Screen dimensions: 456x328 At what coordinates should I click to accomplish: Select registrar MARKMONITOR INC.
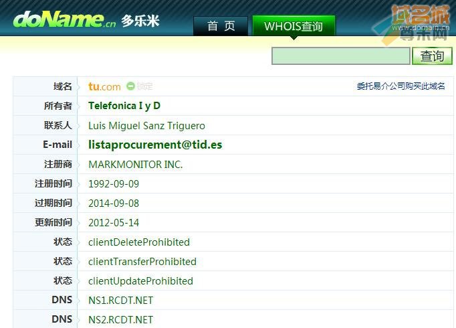click(136, 165)
